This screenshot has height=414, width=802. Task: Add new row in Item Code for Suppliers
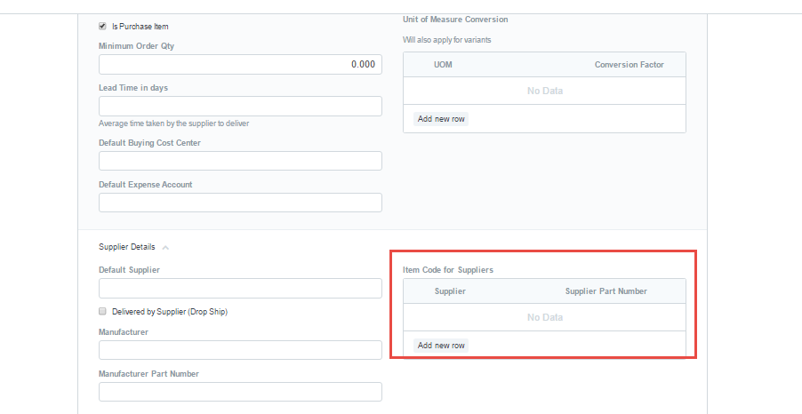point(441,346)
